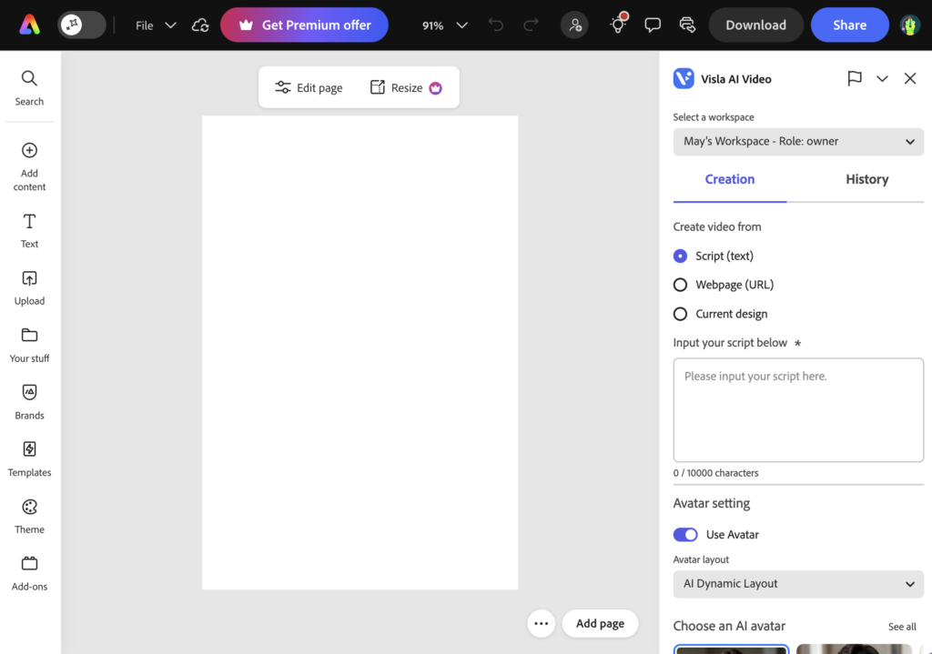Image resolution: width=932 pixels, height=654 pixels.
Task: Open the File menu
Action: (155, 25)
